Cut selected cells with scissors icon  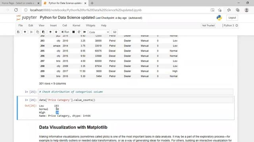click(32, 32)
